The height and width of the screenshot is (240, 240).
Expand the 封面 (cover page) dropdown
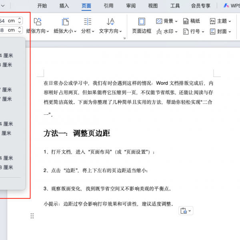pyautogui.click(x=229, y=32)
